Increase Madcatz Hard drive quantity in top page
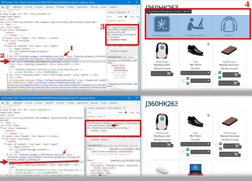The height and width of the screenshot is (181, 252). coord(220,73)
